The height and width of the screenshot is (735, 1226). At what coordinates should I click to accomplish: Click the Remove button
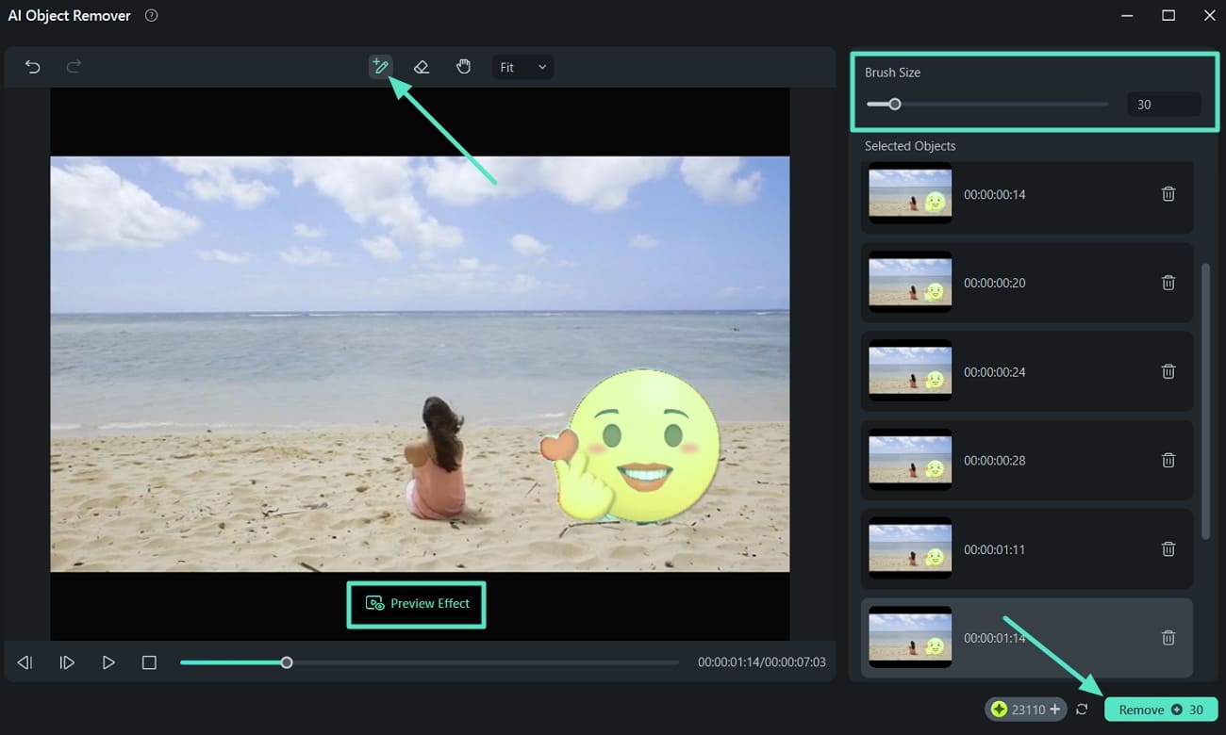1161,710
